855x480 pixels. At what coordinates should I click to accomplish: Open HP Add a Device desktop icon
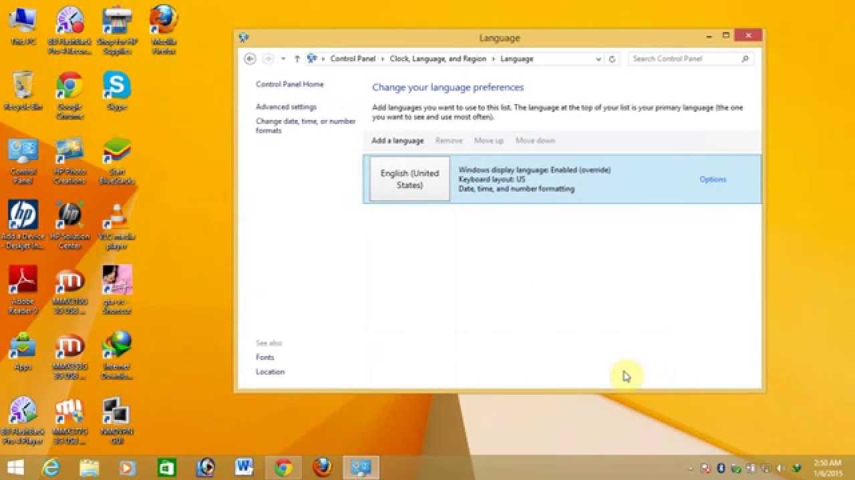tap(23, 225)
